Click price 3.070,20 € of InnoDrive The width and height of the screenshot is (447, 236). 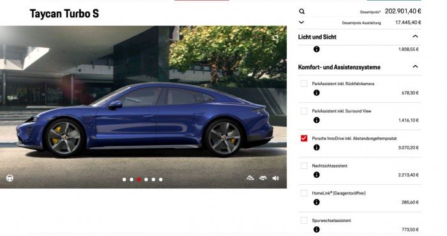408,148
